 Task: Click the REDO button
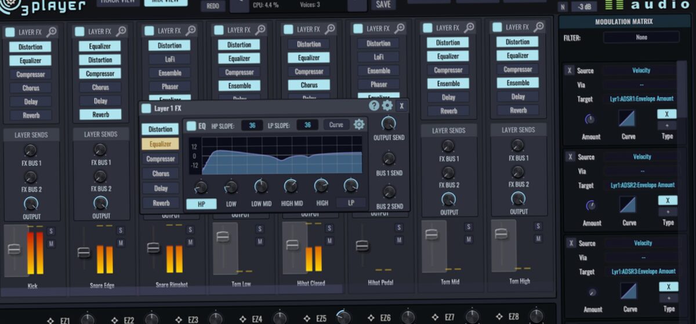coord(213,6)
